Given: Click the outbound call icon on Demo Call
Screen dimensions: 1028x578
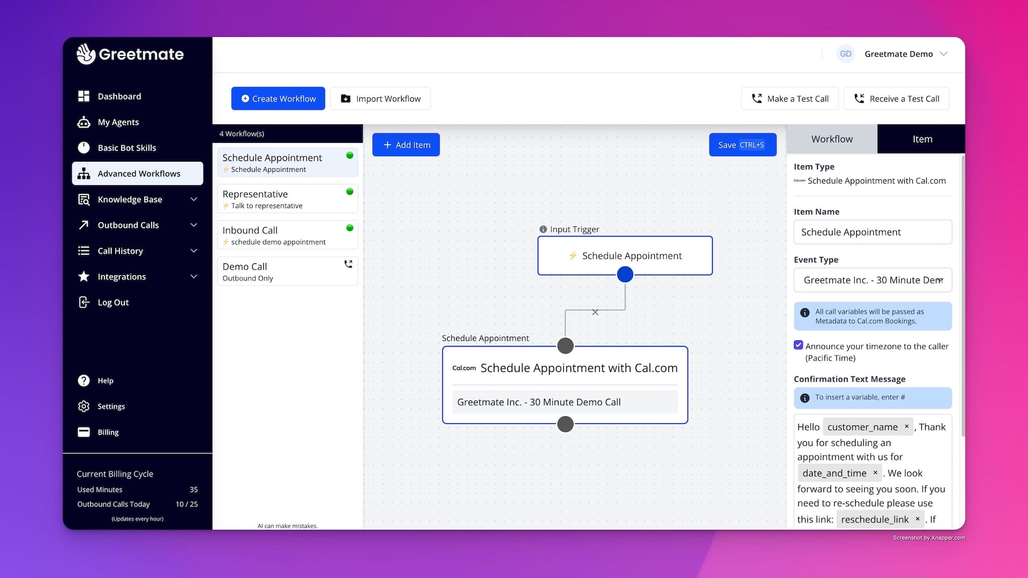Looking at the screenshot, I should (x=349, y=264).
